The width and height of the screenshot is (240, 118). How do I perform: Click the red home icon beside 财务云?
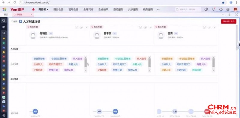tap(33, 10)
